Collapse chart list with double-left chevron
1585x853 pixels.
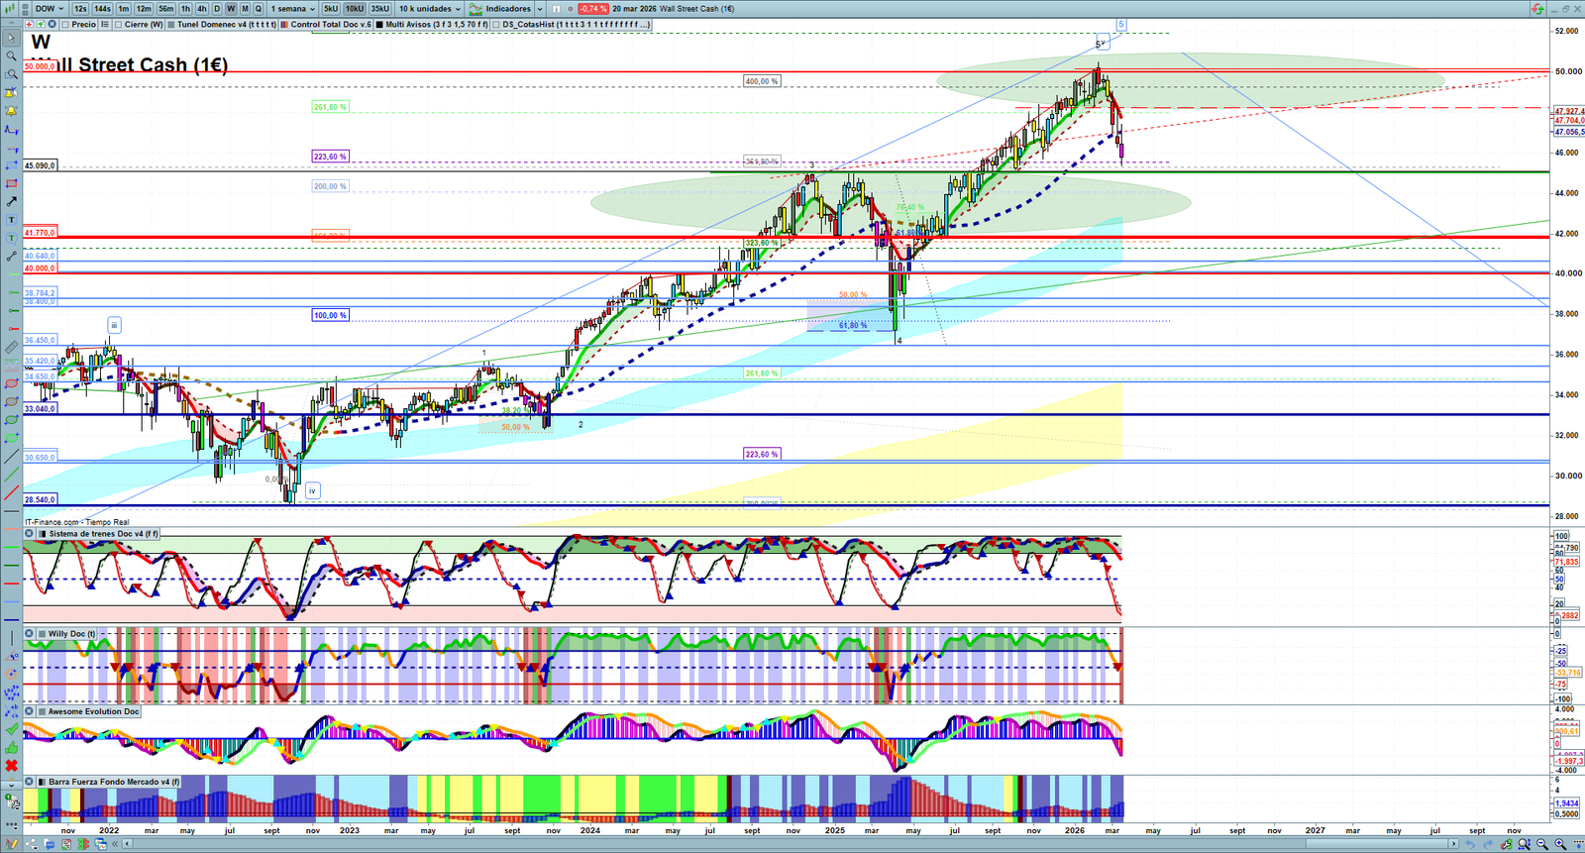click(x=115, y=844)
